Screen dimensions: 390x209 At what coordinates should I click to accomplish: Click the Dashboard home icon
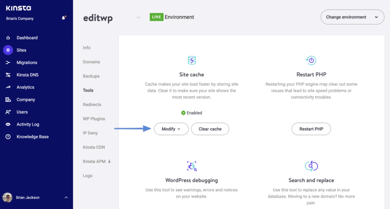pos(8,38)
